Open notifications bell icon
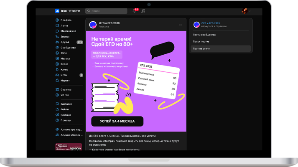The height and width of the screenshot is (167, 298). click(134, 11)
